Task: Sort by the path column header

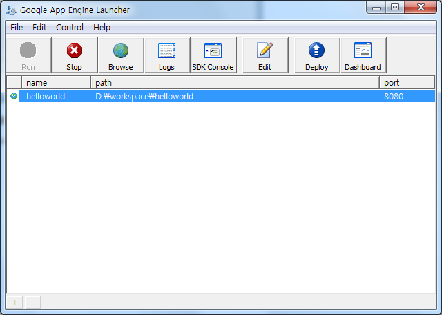Action: pyautogui.click(x=235, y=82)
